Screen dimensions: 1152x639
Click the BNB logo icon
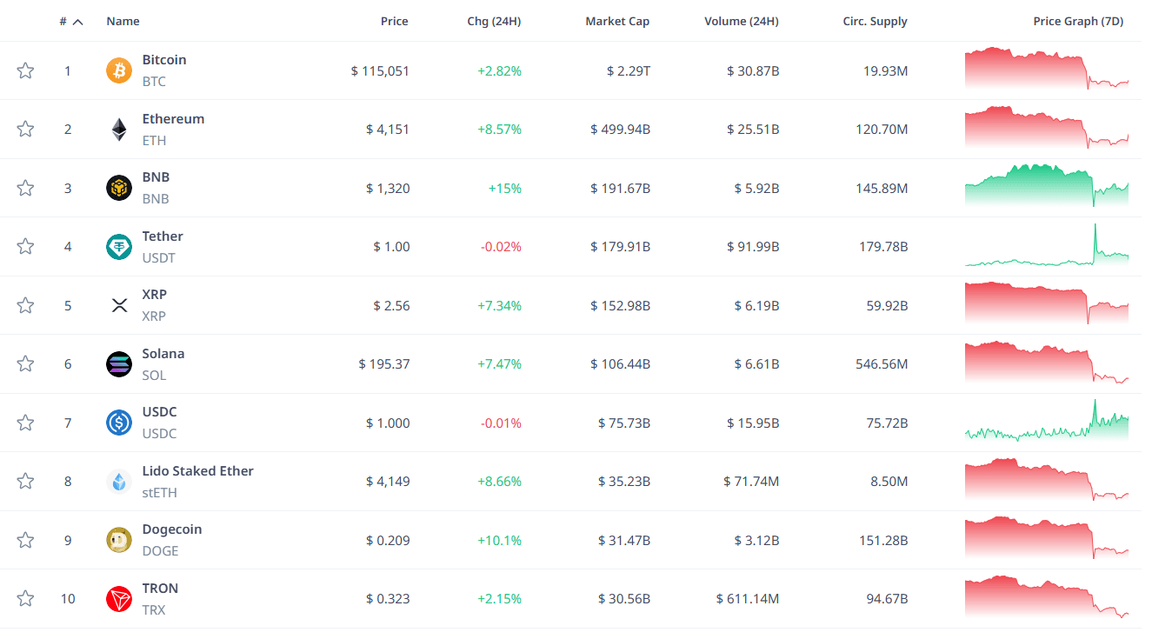[x=119, y=188]
